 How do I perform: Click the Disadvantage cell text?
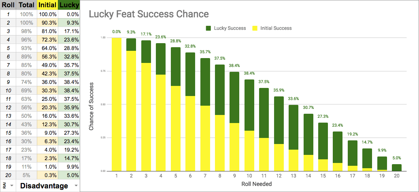coord(44,186)
